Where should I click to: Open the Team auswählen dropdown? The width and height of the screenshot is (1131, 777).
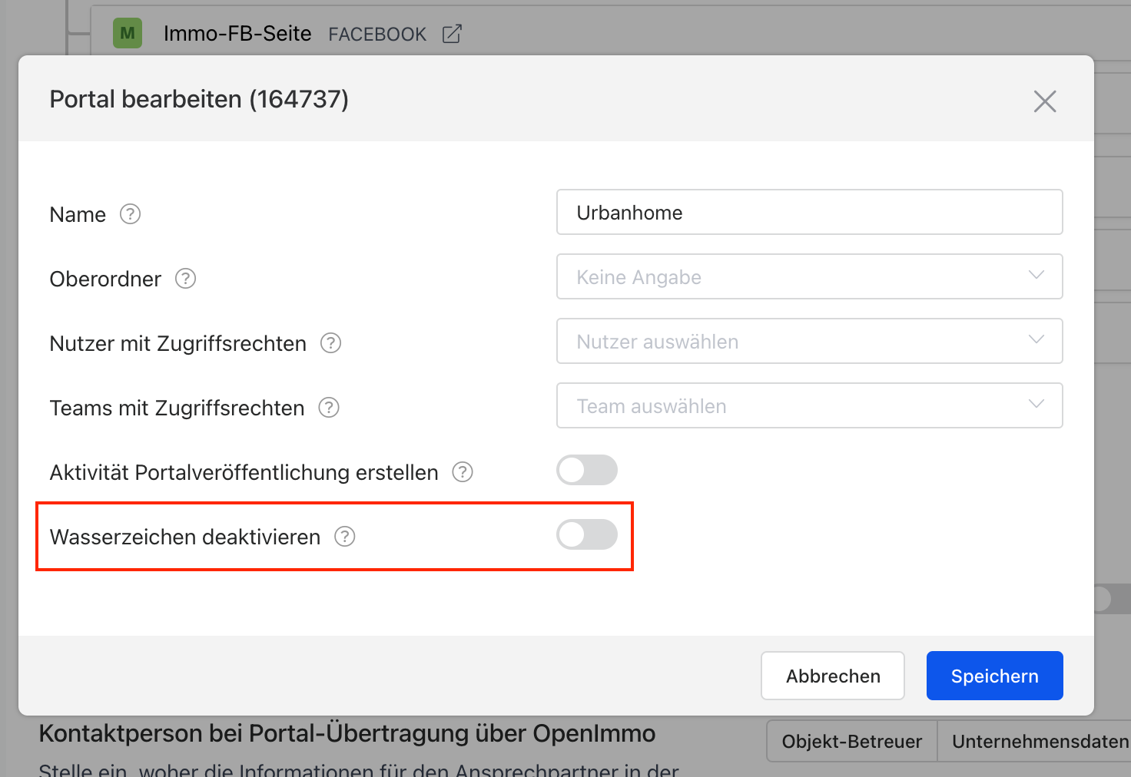tap(809, 406)
